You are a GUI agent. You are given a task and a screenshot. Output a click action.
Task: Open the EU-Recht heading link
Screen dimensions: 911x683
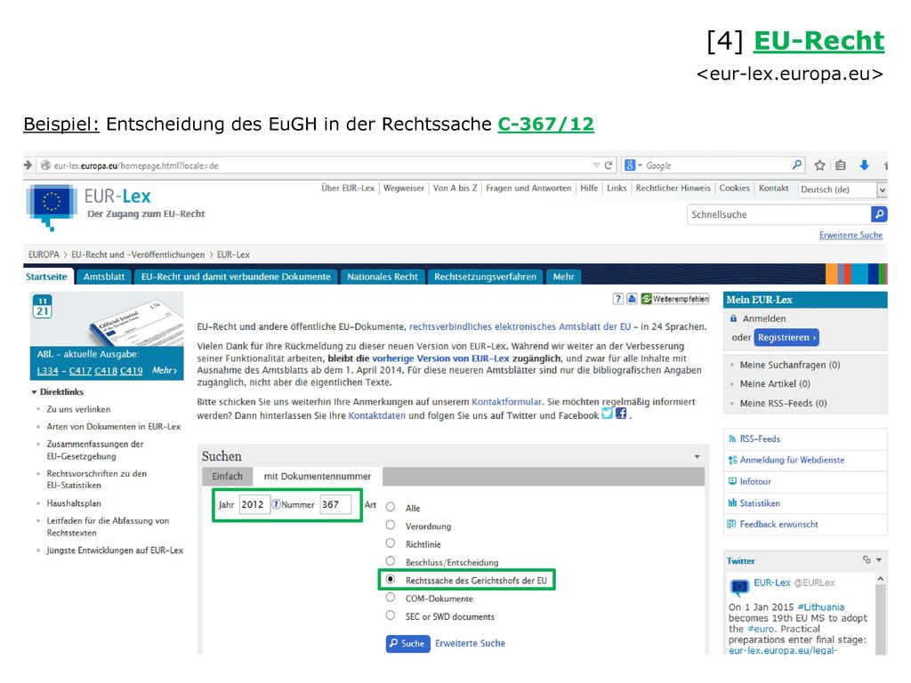(818, 41)
